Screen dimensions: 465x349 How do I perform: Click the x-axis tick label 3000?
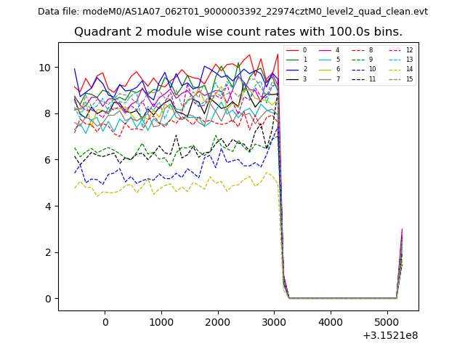pos(274,322)
